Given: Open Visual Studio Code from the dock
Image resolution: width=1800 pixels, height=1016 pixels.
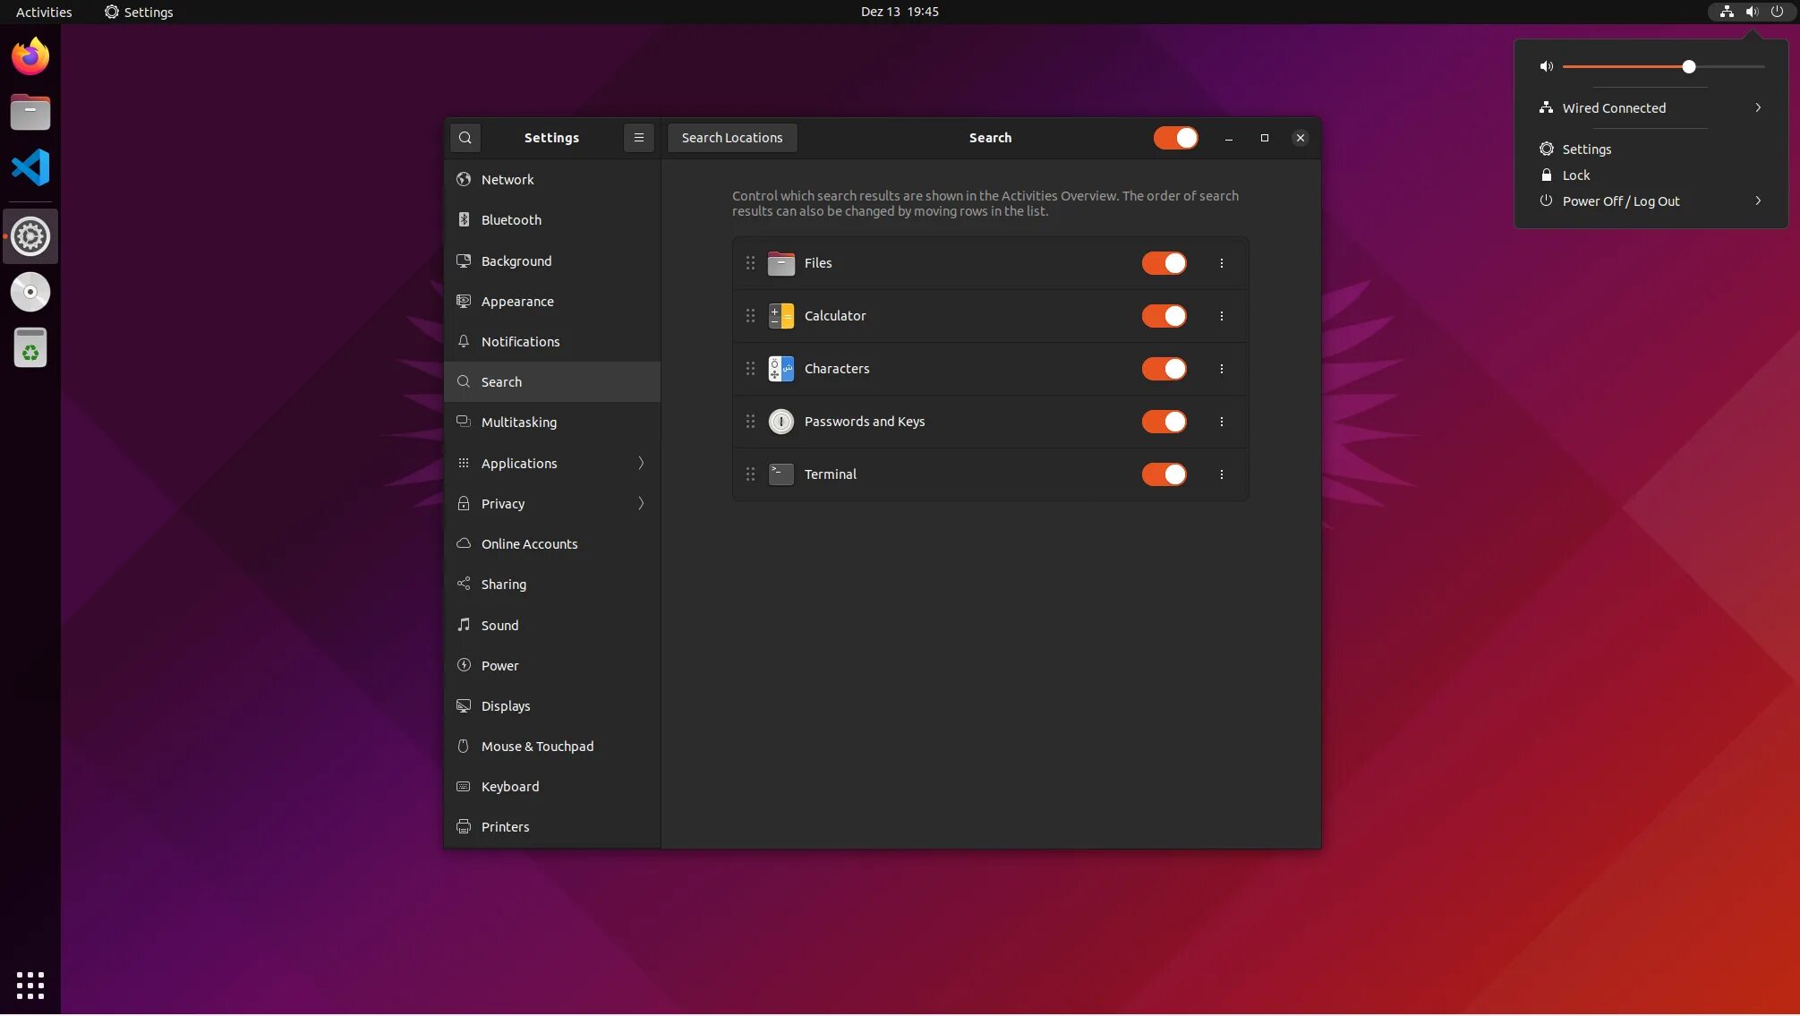Looking at the screenshot, I should click(30, 167).
